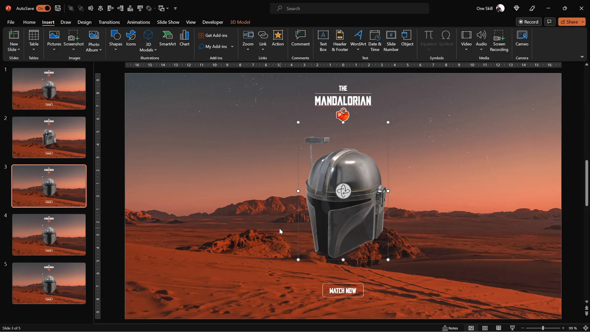Click zoom in plus button
Viewport: 590px width, 332px height.
pos(563,328)
